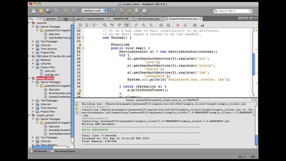Click the Redo arrow in main toolbar
This screenshot has width=286, height=161.
pyautogui.click(x=73, y=11)
